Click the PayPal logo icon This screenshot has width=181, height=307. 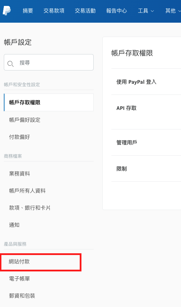7,10
